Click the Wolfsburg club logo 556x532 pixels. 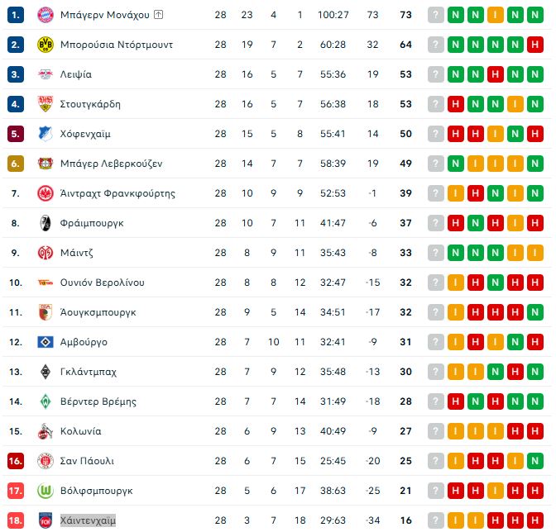(x=46, y=491)
